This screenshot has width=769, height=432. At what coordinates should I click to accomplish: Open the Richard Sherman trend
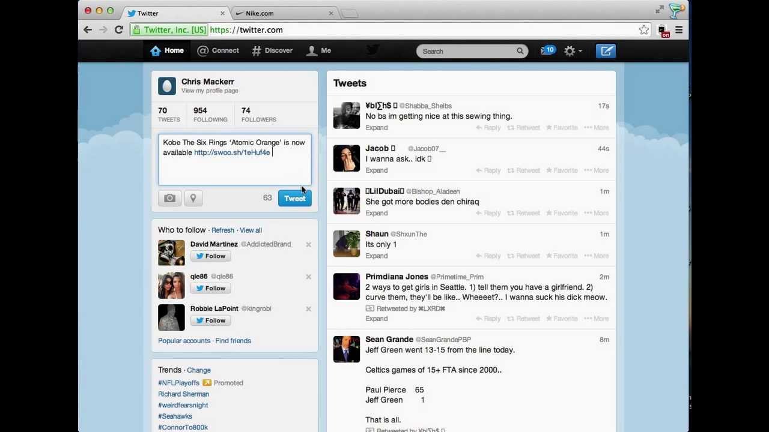click(x=183, y=394)
